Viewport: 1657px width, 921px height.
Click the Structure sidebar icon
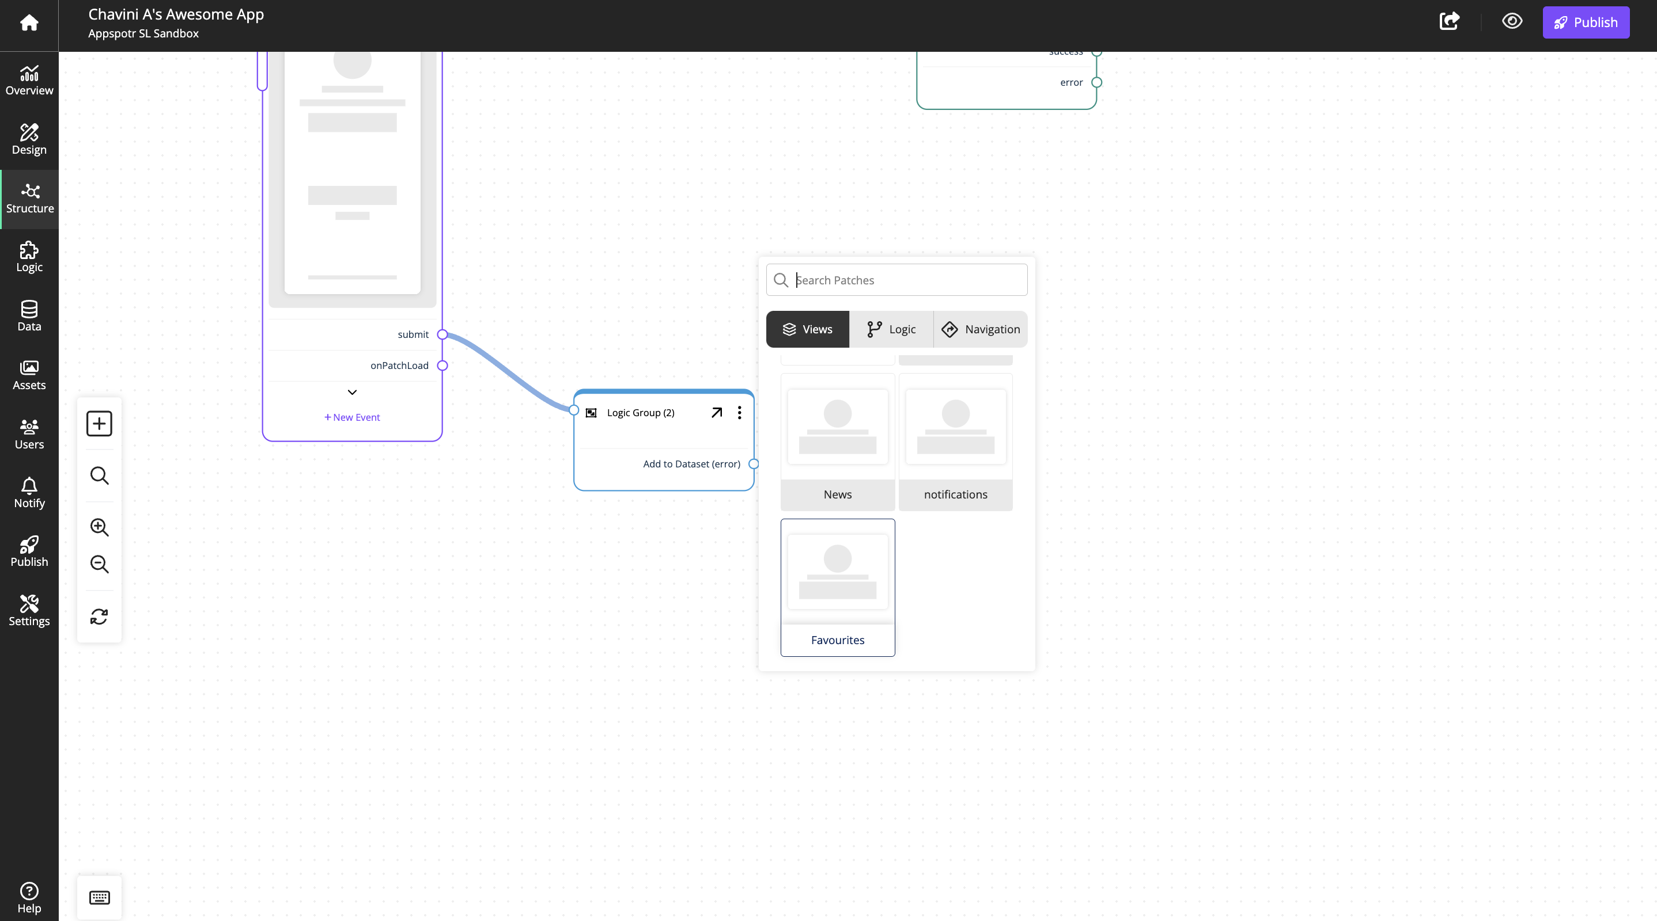pos(28,199)
